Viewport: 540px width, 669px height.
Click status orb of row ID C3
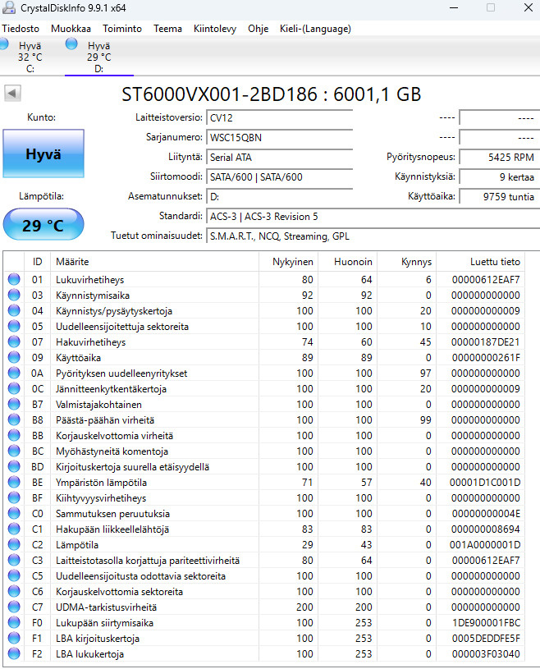coord(14,560)
